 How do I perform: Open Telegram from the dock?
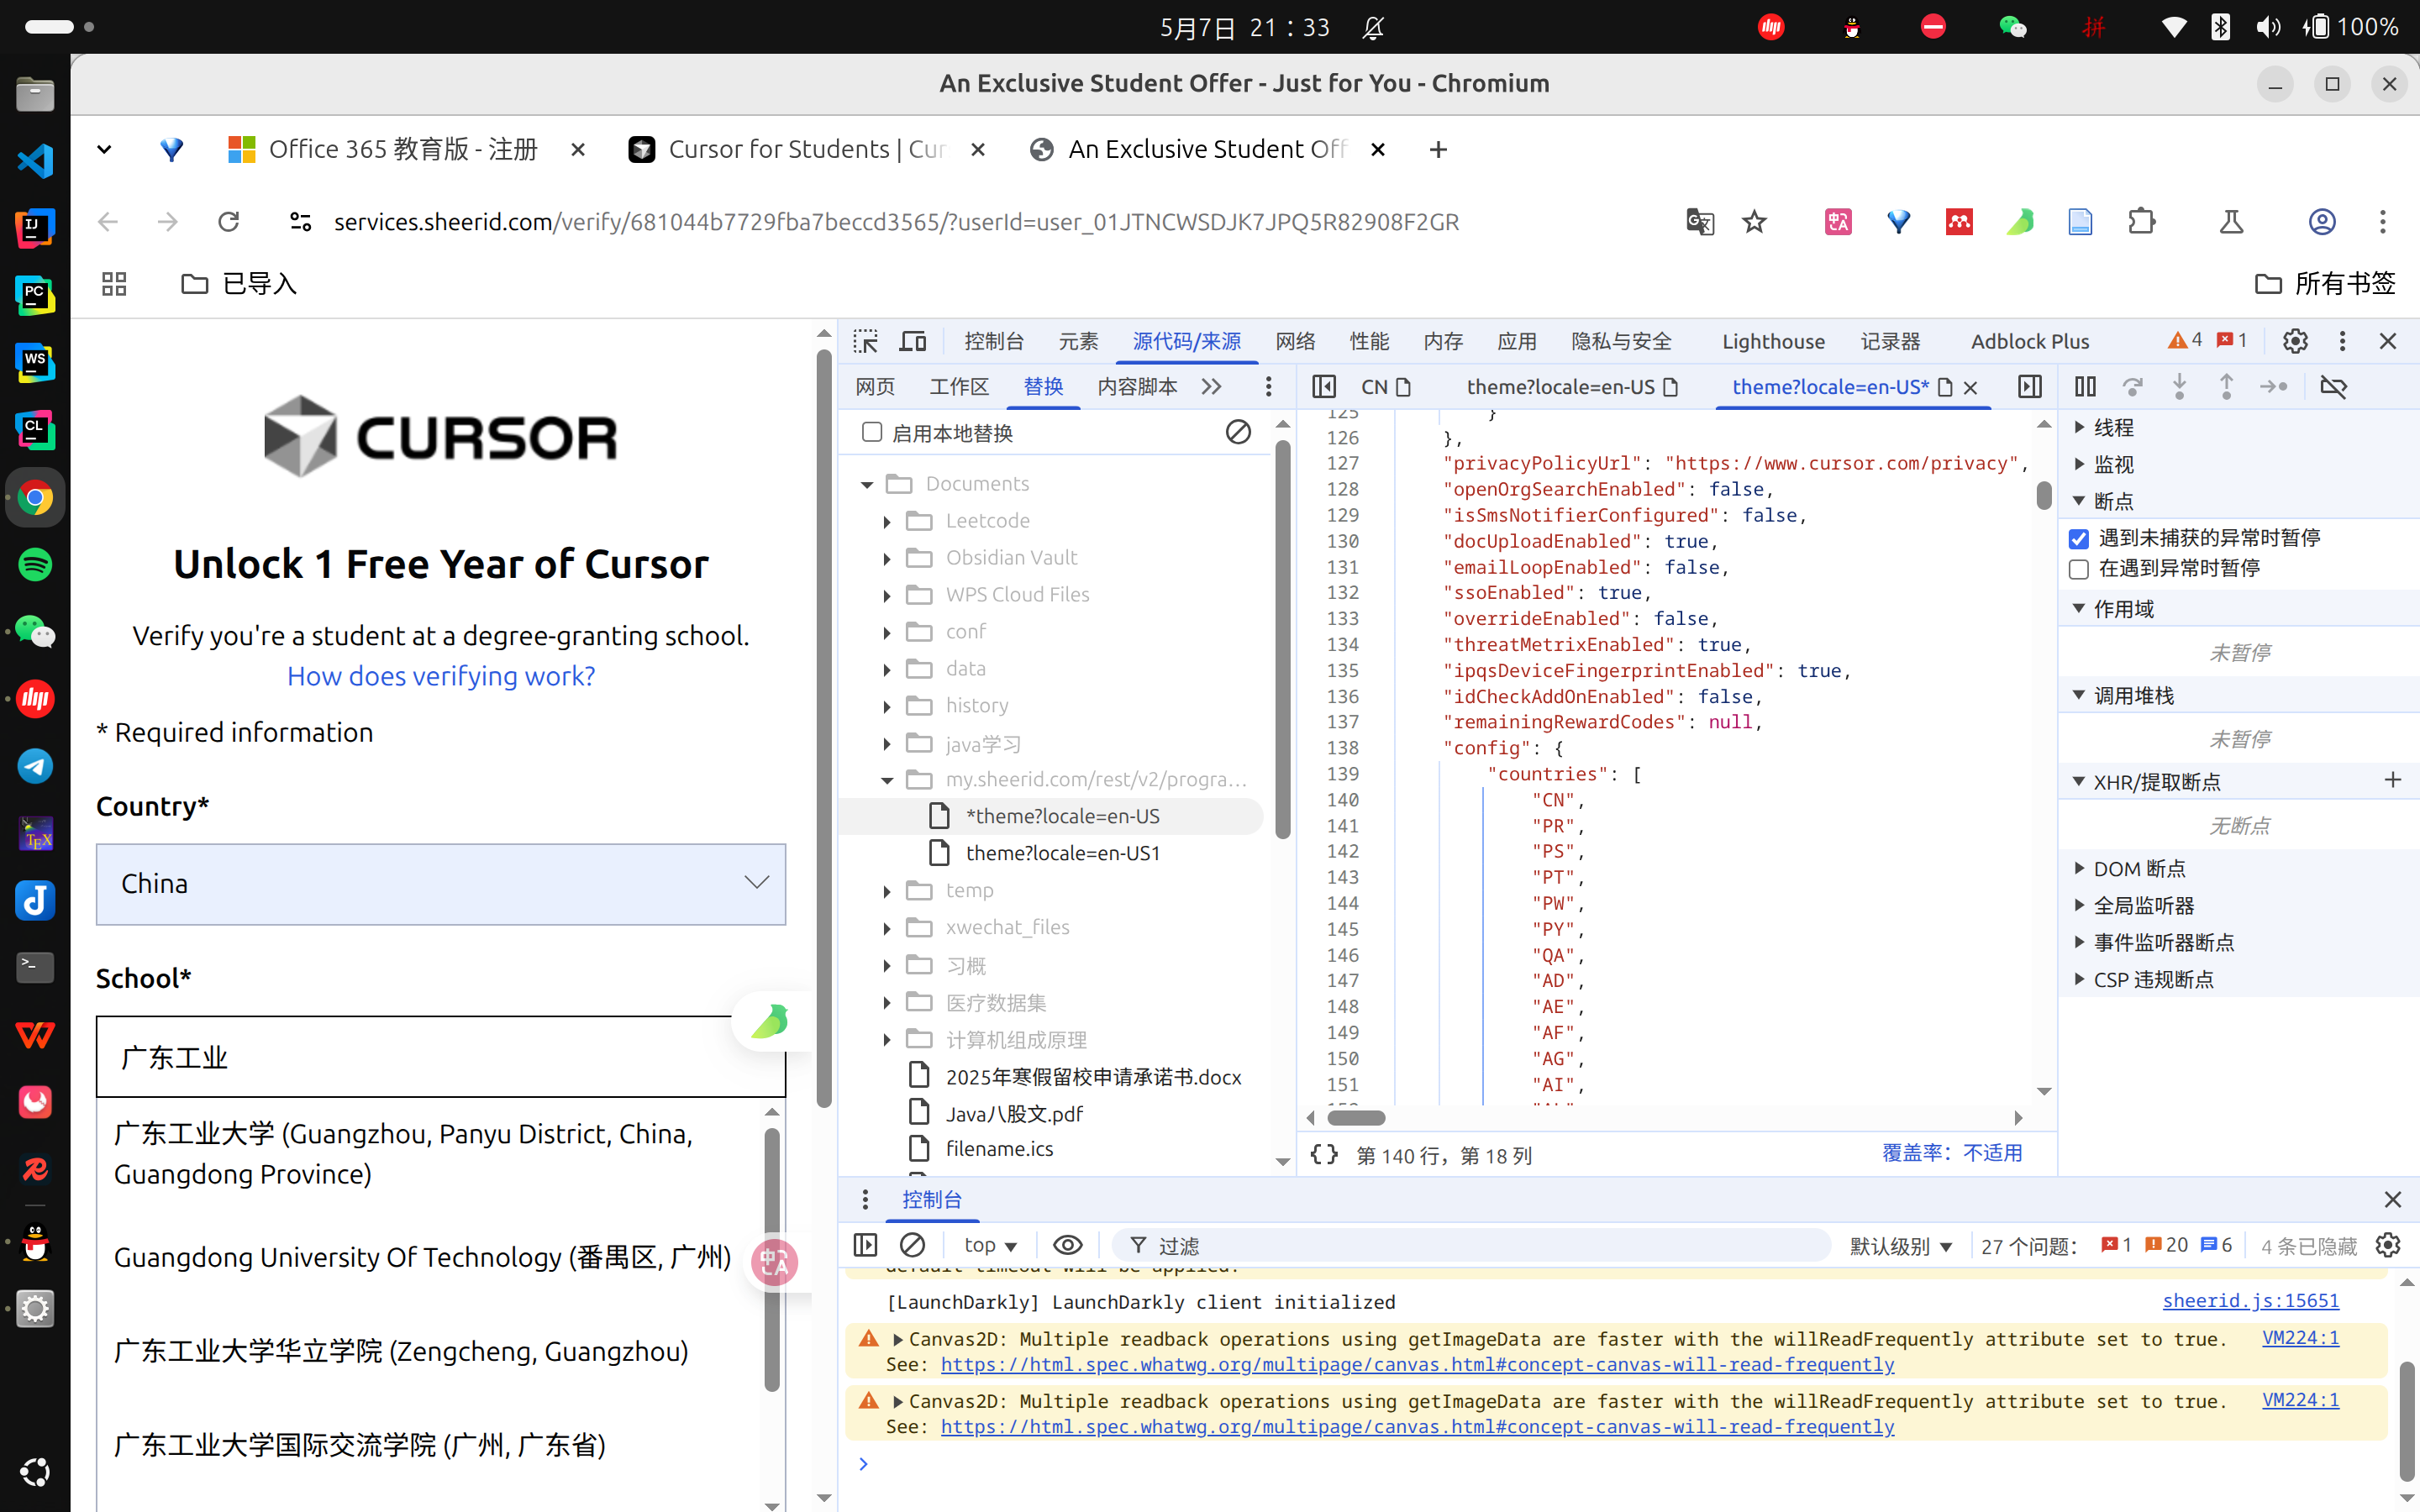coord(35,766)
